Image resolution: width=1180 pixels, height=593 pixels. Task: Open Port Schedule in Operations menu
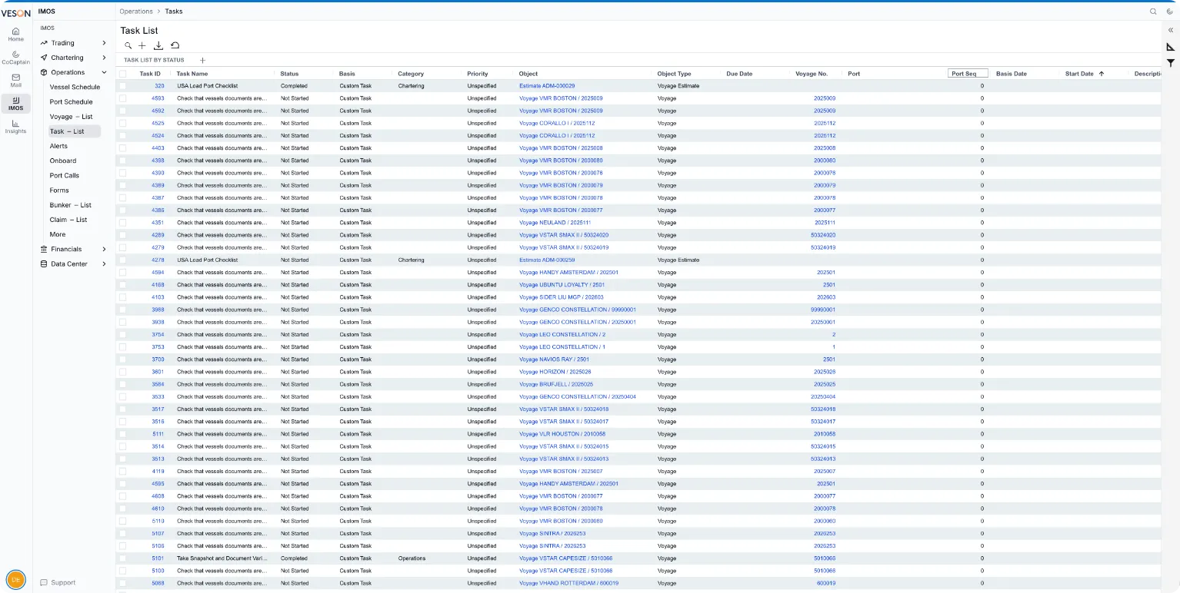pos(72,101)
